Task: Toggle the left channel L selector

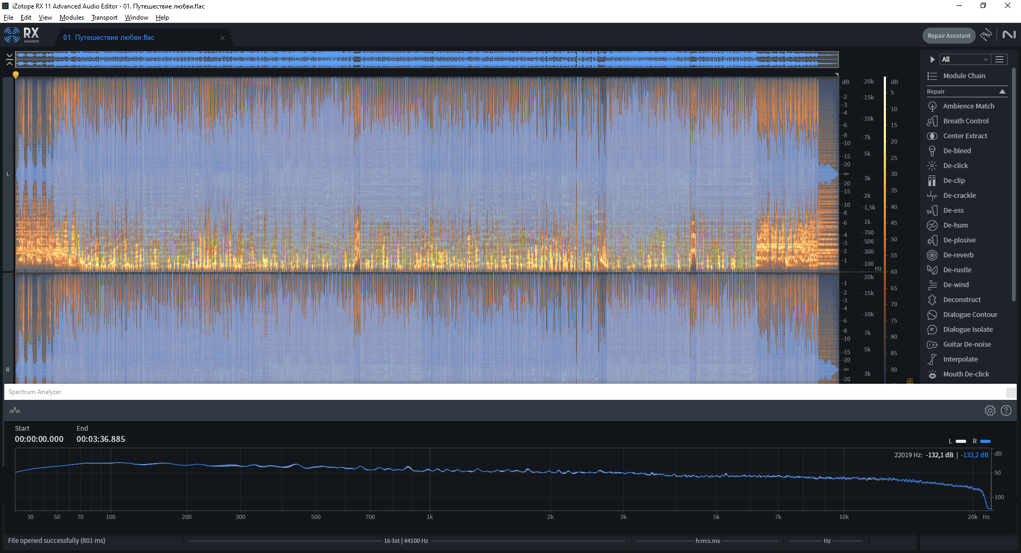Action: [8, 174]
